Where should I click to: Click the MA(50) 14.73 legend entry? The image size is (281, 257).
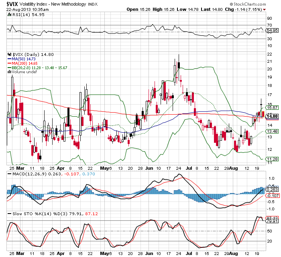[x=23, y=59]
